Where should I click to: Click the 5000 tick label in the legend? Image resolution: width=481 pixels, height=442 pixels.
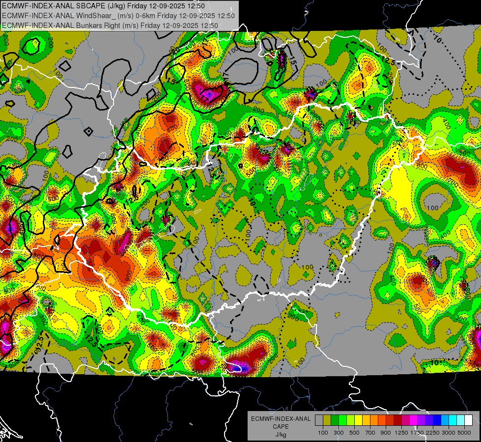[x=464, y=433]
